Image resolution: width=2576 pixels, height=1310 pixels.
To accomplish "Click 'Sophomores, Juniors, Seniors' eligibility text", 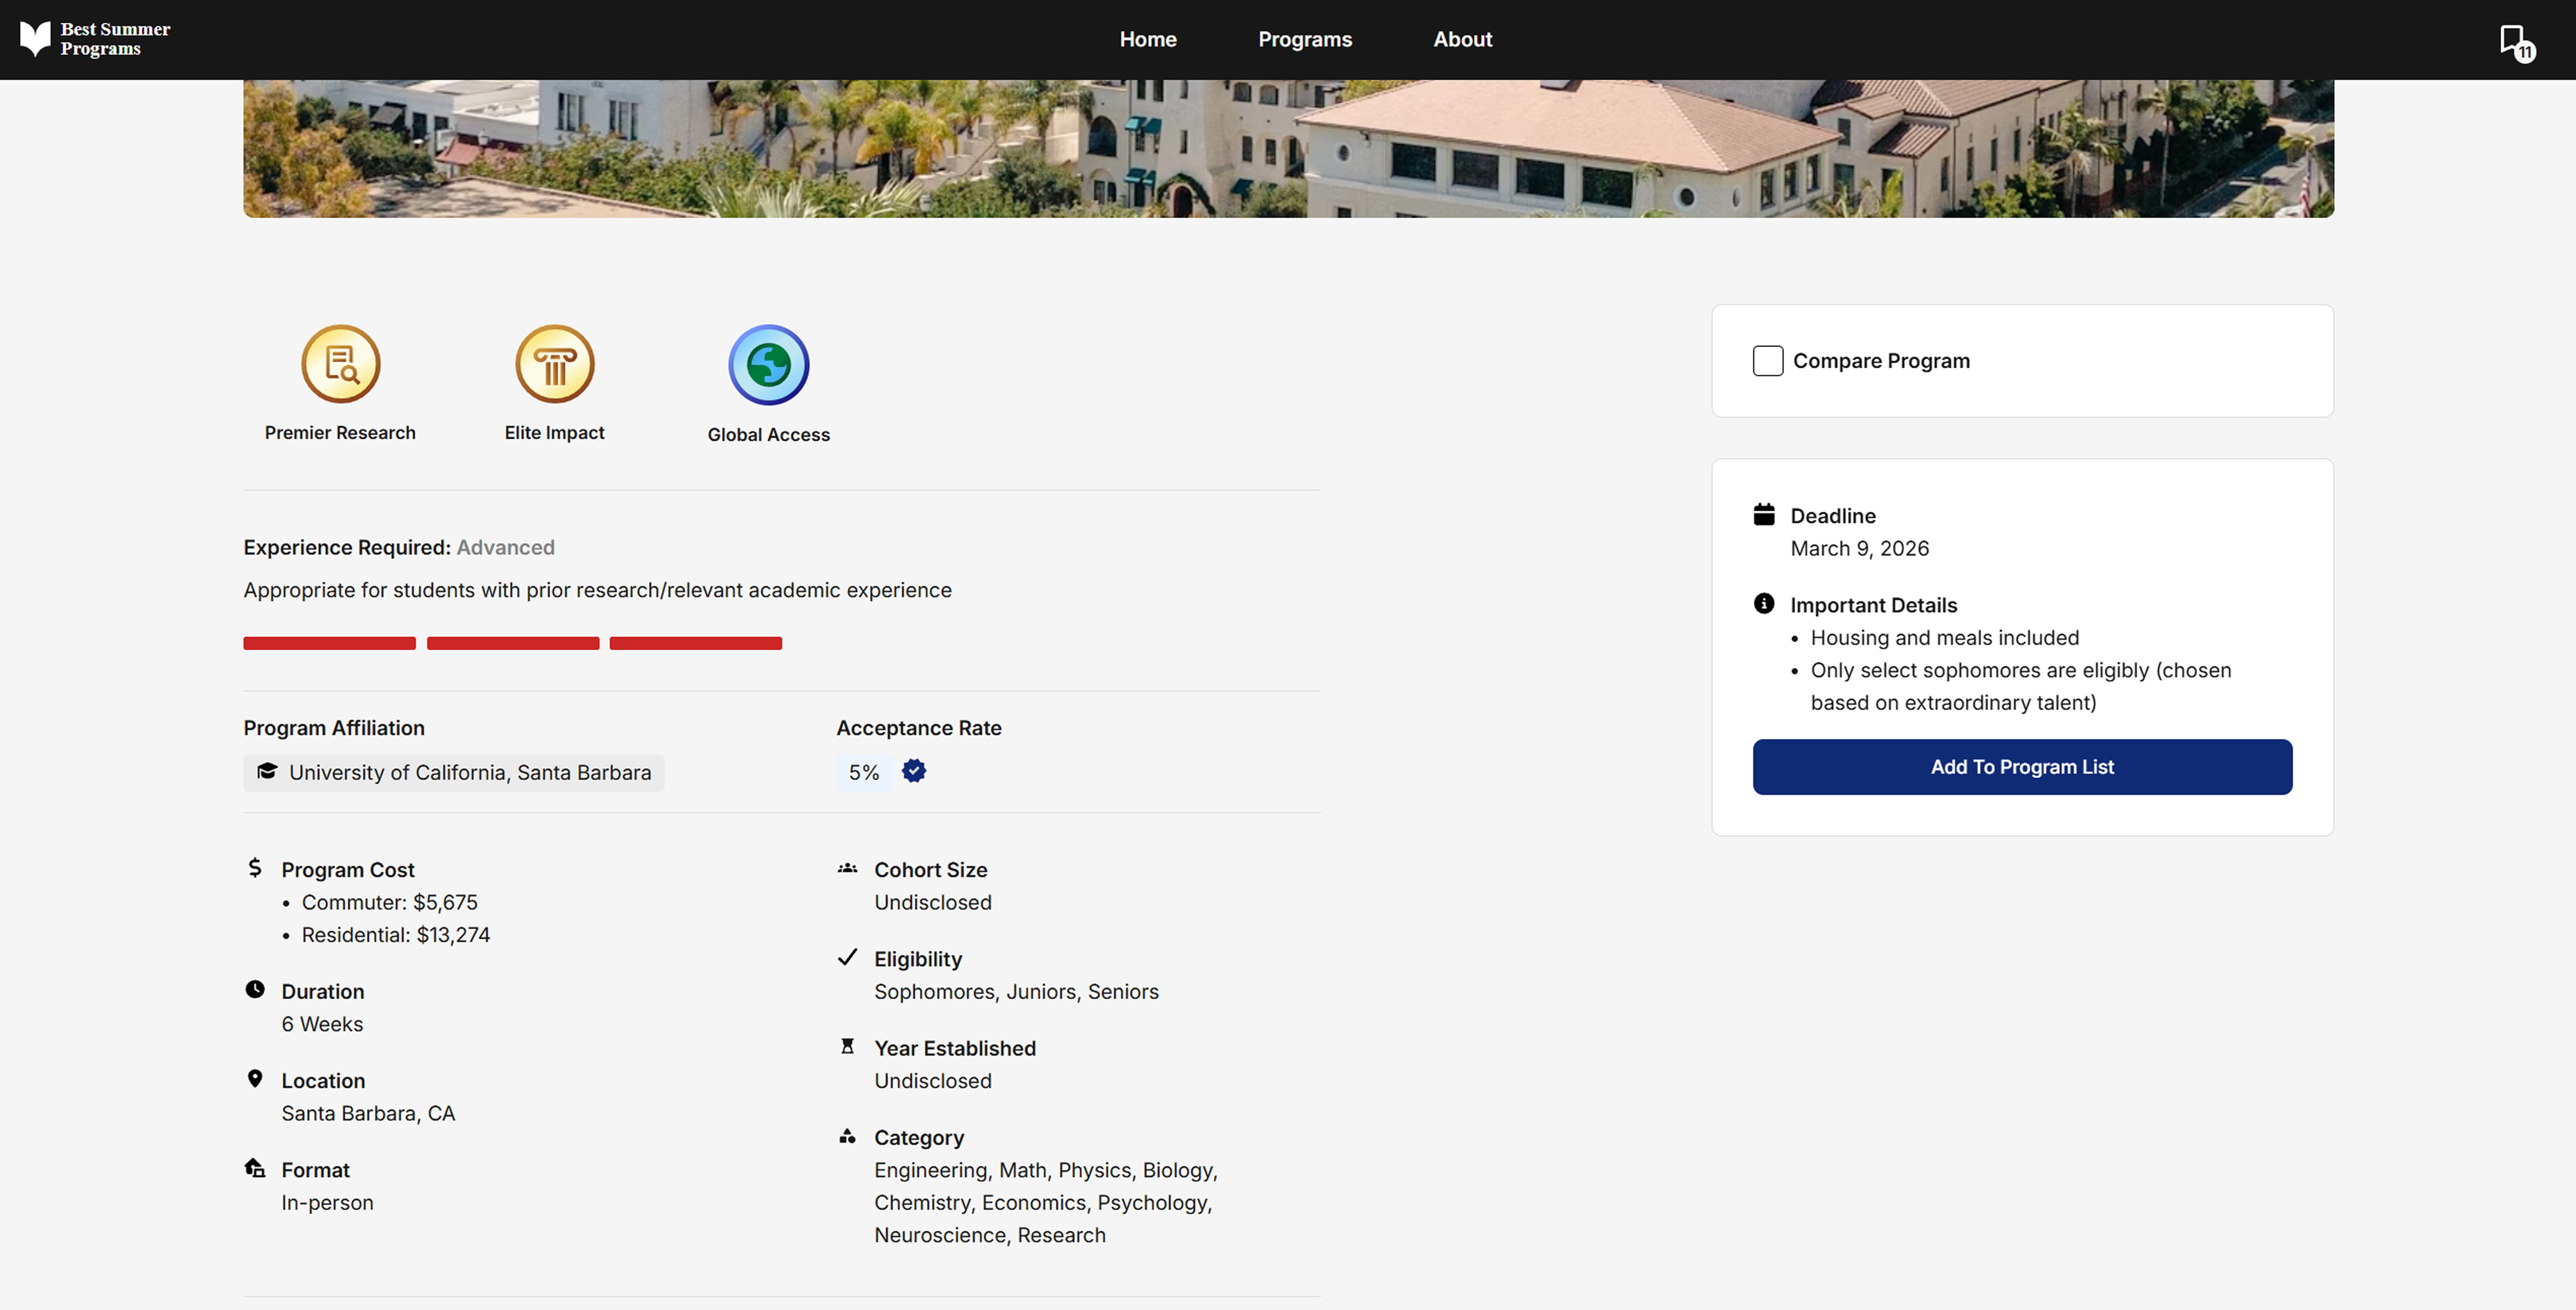I will click(x=1016, y=992).
